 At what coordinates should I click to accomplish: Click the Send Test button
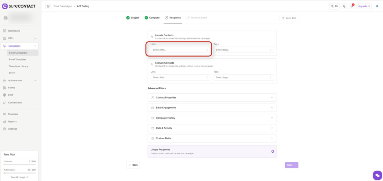pyautogui.click(x=289, y=18)
